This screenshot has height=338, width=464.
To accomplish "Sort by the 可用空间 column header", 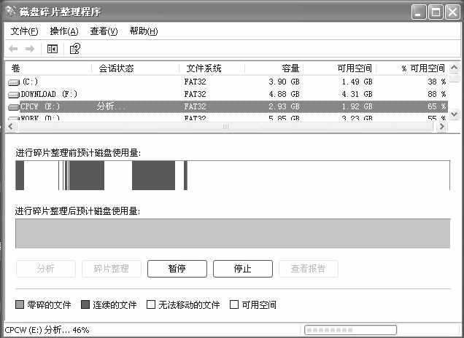I will click(x=340, y=68).
